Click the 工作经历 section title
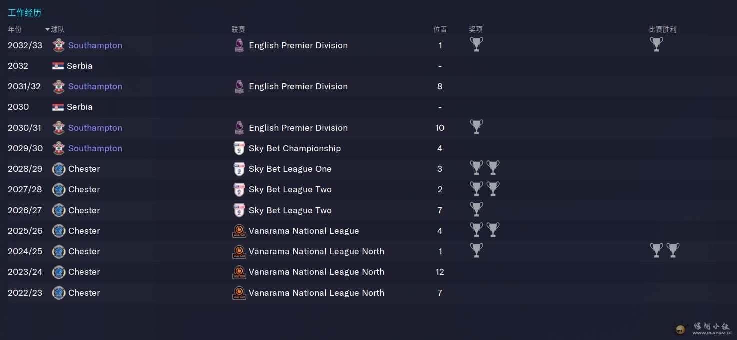The height and width of the screenshot is (340, 737). 24,13
